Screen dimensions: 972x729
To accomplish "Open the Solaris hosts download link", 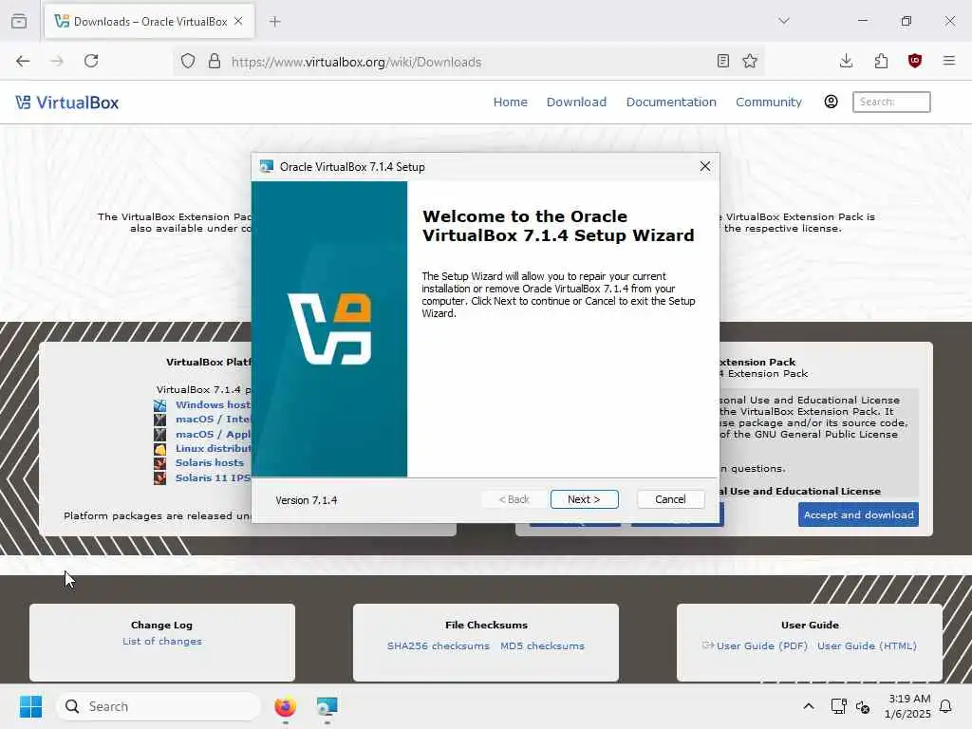I will [210, 463].
